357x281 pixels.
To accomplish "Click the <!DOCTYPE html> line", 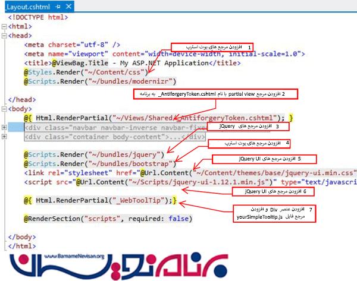I will 38,17.
